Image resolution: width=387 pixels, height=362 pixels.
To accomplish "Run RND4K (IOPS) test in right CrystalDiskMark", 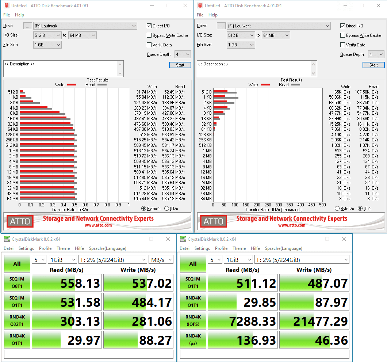I will tap(193, 320).
